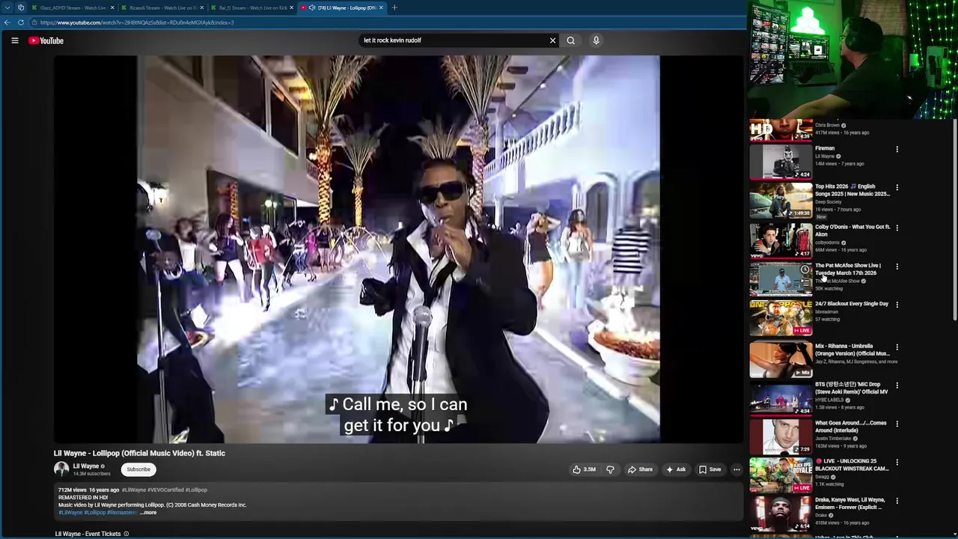Go back with the browser back arrow
The height and width of the screenshot is (539, 958).
7,22
